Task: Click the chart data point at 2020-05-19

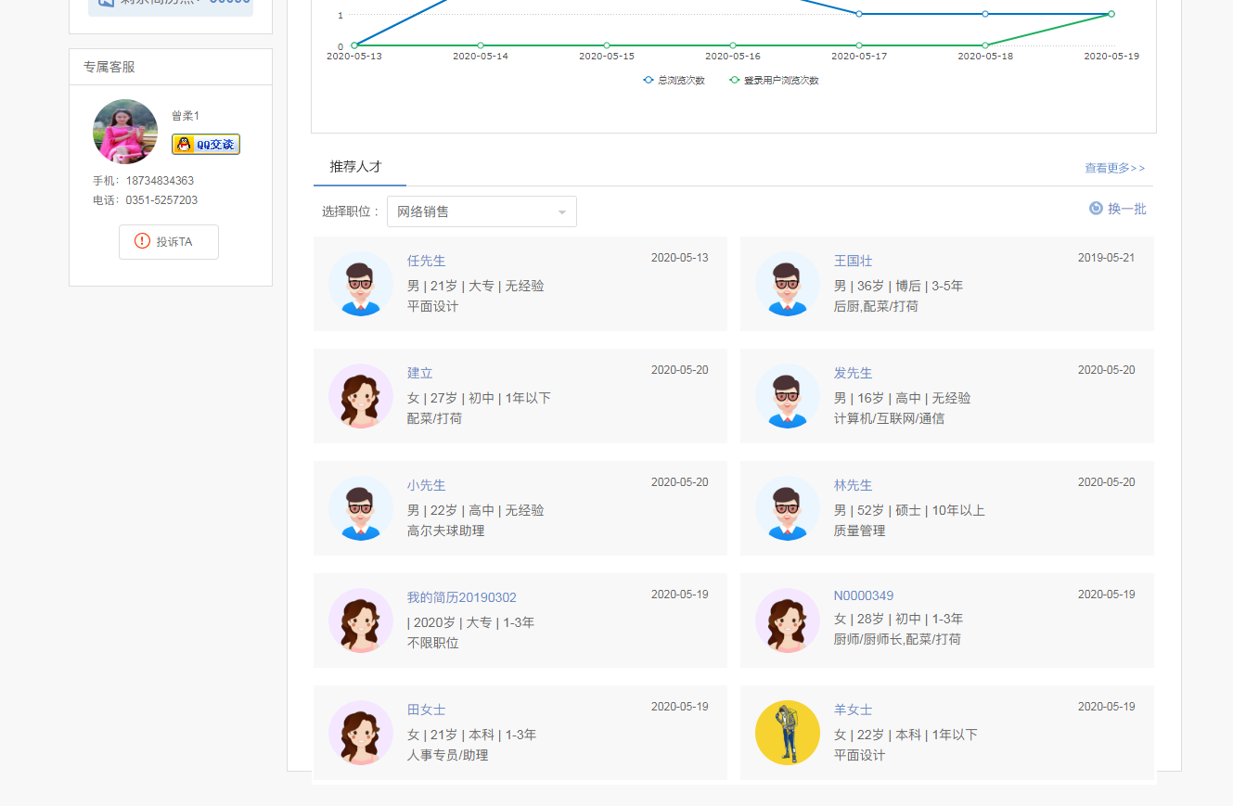Action: pos(1111,14)
